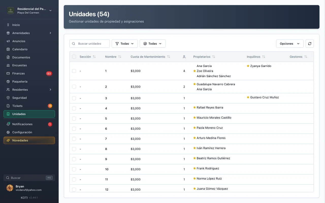325x203 pixels.
Task: Select the checkbox for unit 7 row
Action: (x=74, y=139)
